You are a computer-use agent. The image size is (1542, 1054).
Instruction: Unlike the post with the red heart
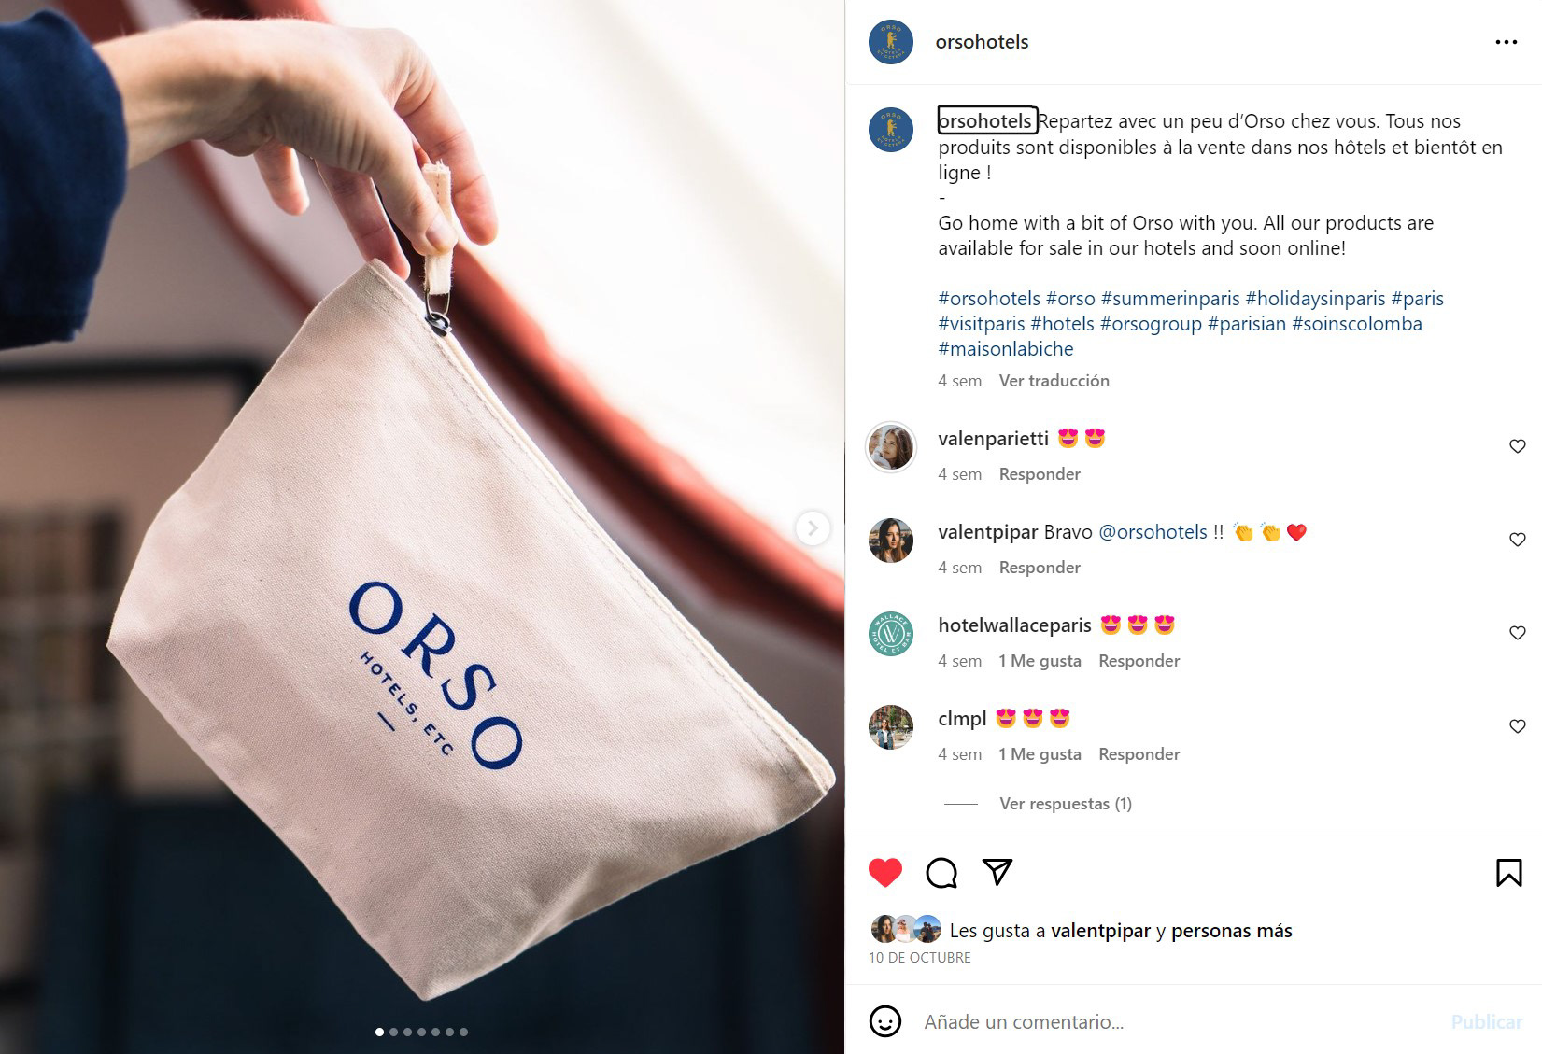pyautogui.click(x=884, y=872)
